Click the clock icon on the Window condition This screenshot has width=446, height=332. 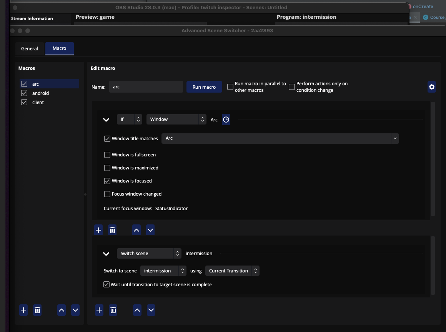[226, 120]
